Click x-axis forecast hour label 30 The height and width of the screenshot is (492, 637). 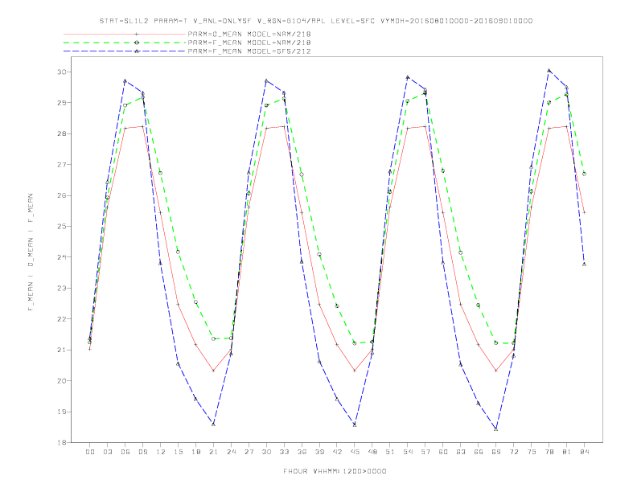(x=266, y=452)
